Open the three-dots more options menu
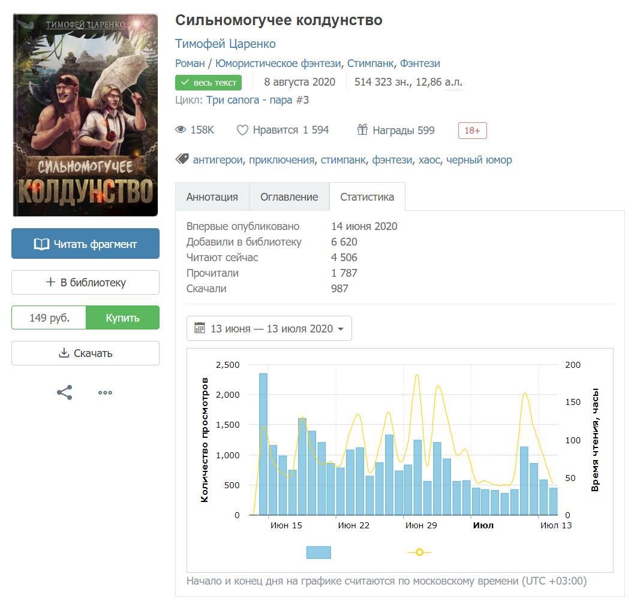Viewport: 631px width, 605px height. (x=105, y=393)
